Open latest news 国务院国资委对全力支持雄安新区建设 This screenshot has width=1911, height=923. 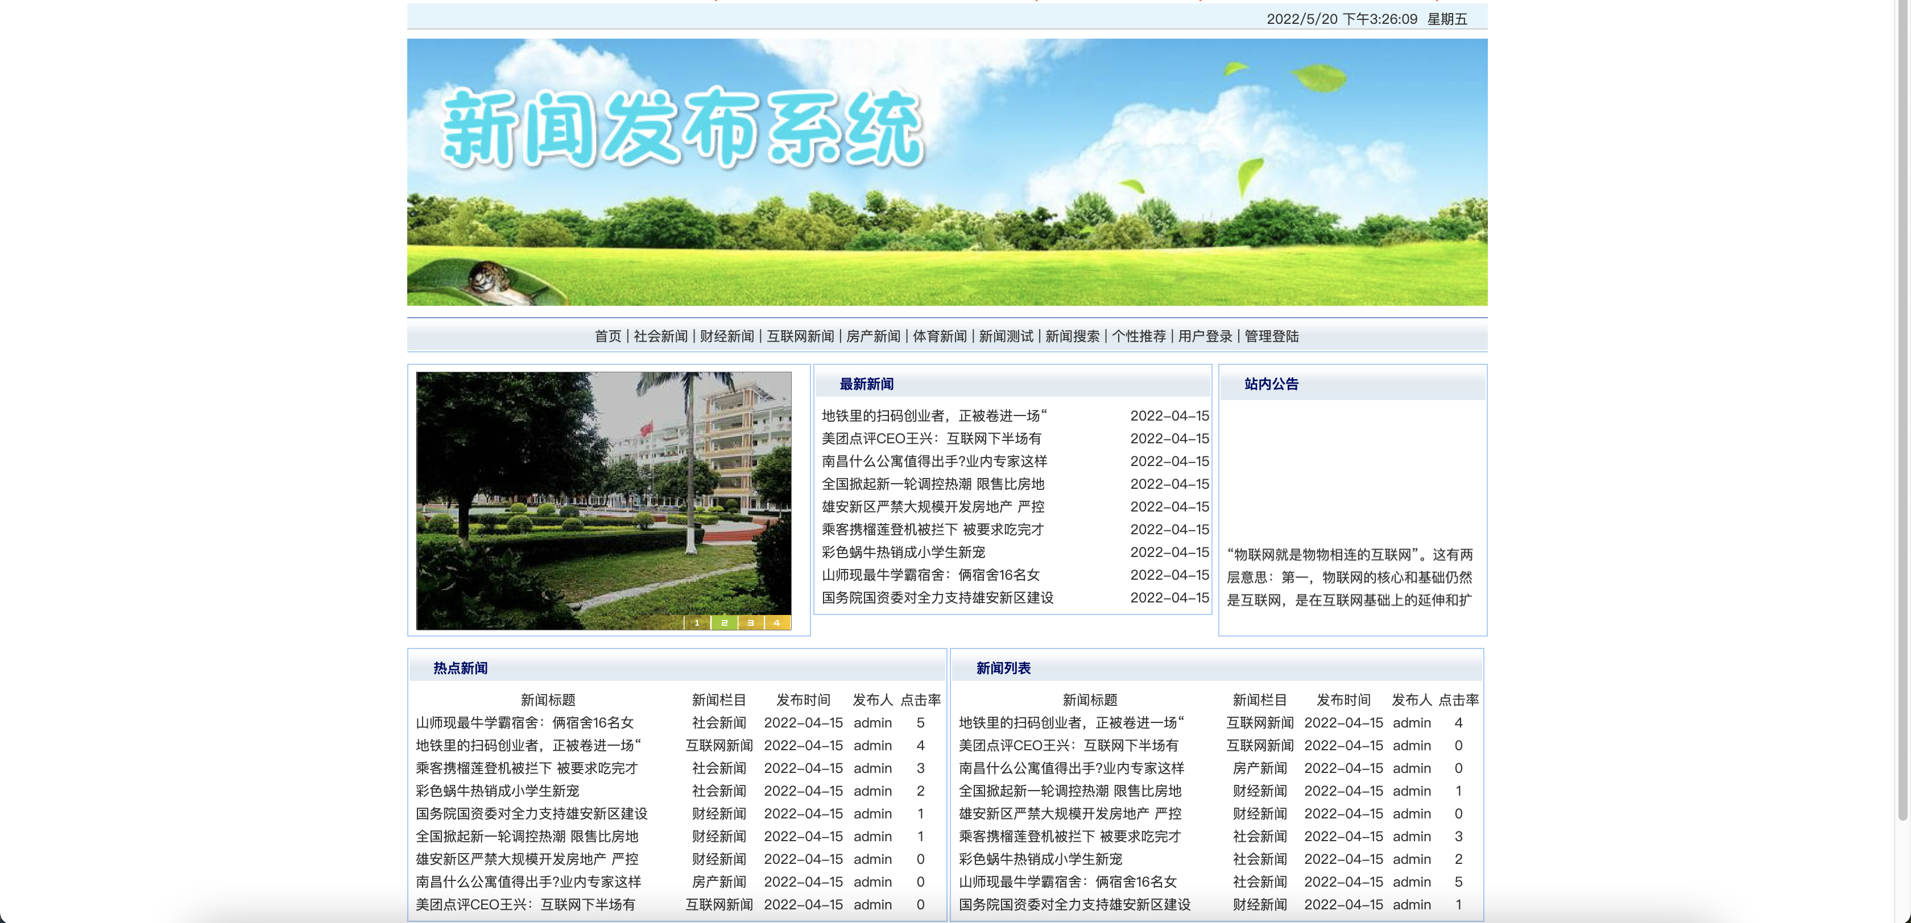938,597
